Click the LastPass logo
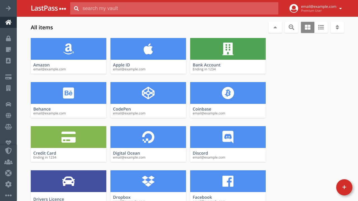The height and width of the screenshot is (201, 358). coord(48,8)
